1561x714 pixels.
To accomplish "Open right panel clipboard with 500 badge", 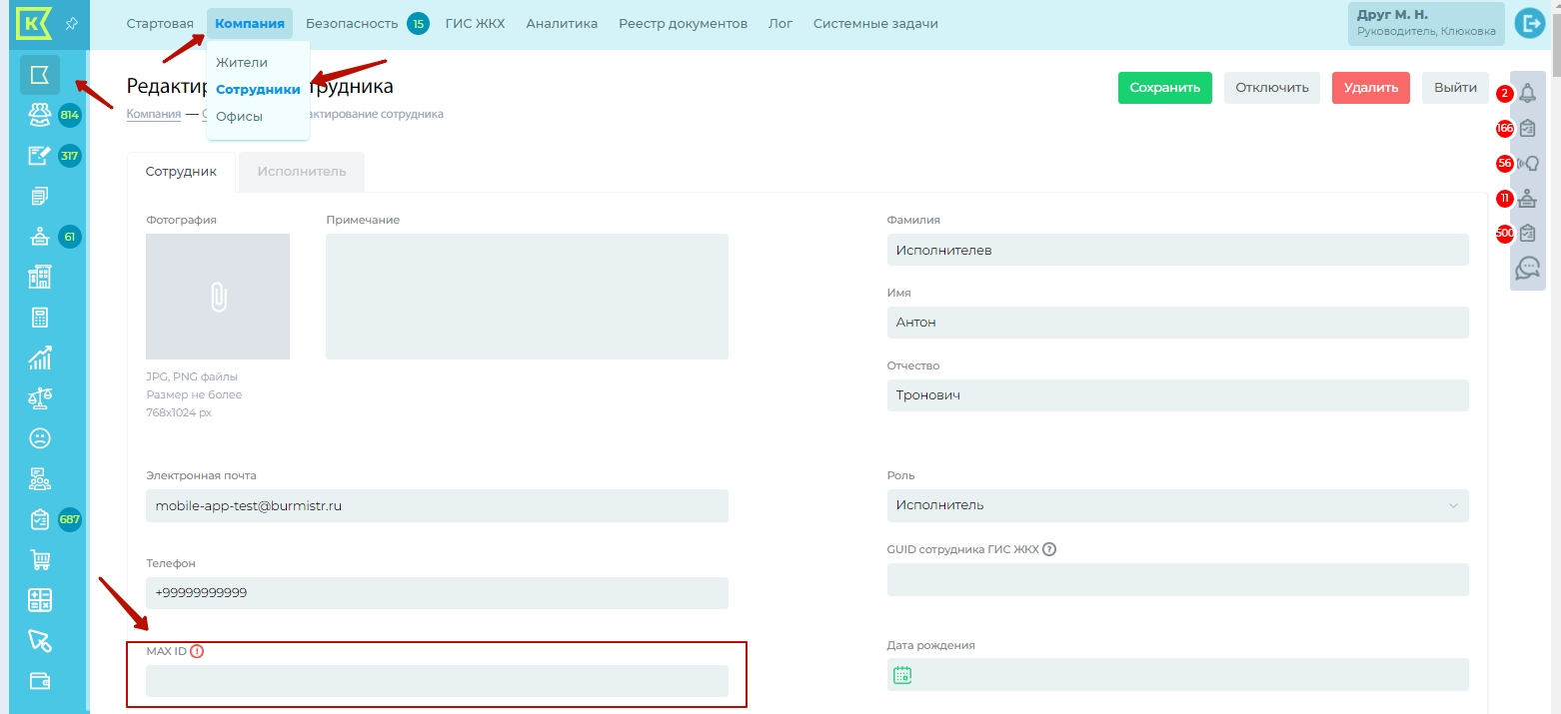I will pyautogui.click(x=1527, y=234).
